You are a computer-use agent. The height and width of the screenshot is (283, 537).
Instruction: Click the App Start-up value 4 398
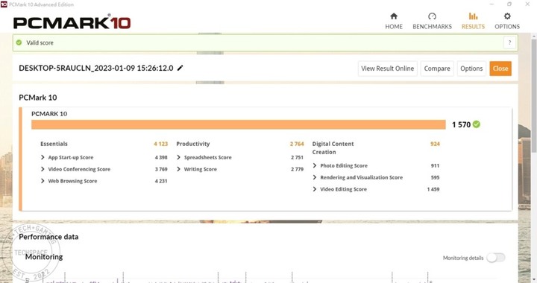click(x=161, y=157)
